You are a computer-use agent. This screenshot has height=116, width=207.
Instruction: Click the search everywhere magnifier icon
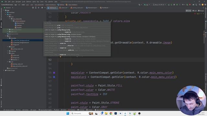200,5
